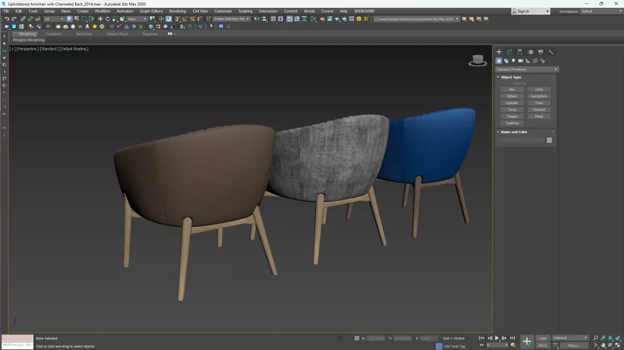The image size is (624, 350).
Task: Switch to the Freeform ribbon tab
Action: (54, 34)
